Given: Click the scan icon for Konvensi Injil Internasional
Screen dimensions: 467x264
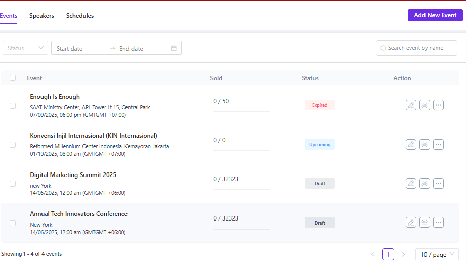Looking at the screenshot, I should click(424, 144).
